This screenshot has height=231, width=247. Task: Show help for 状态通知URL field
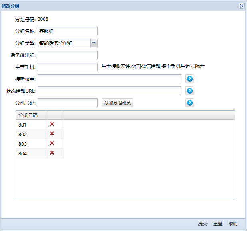click(190, 91)
